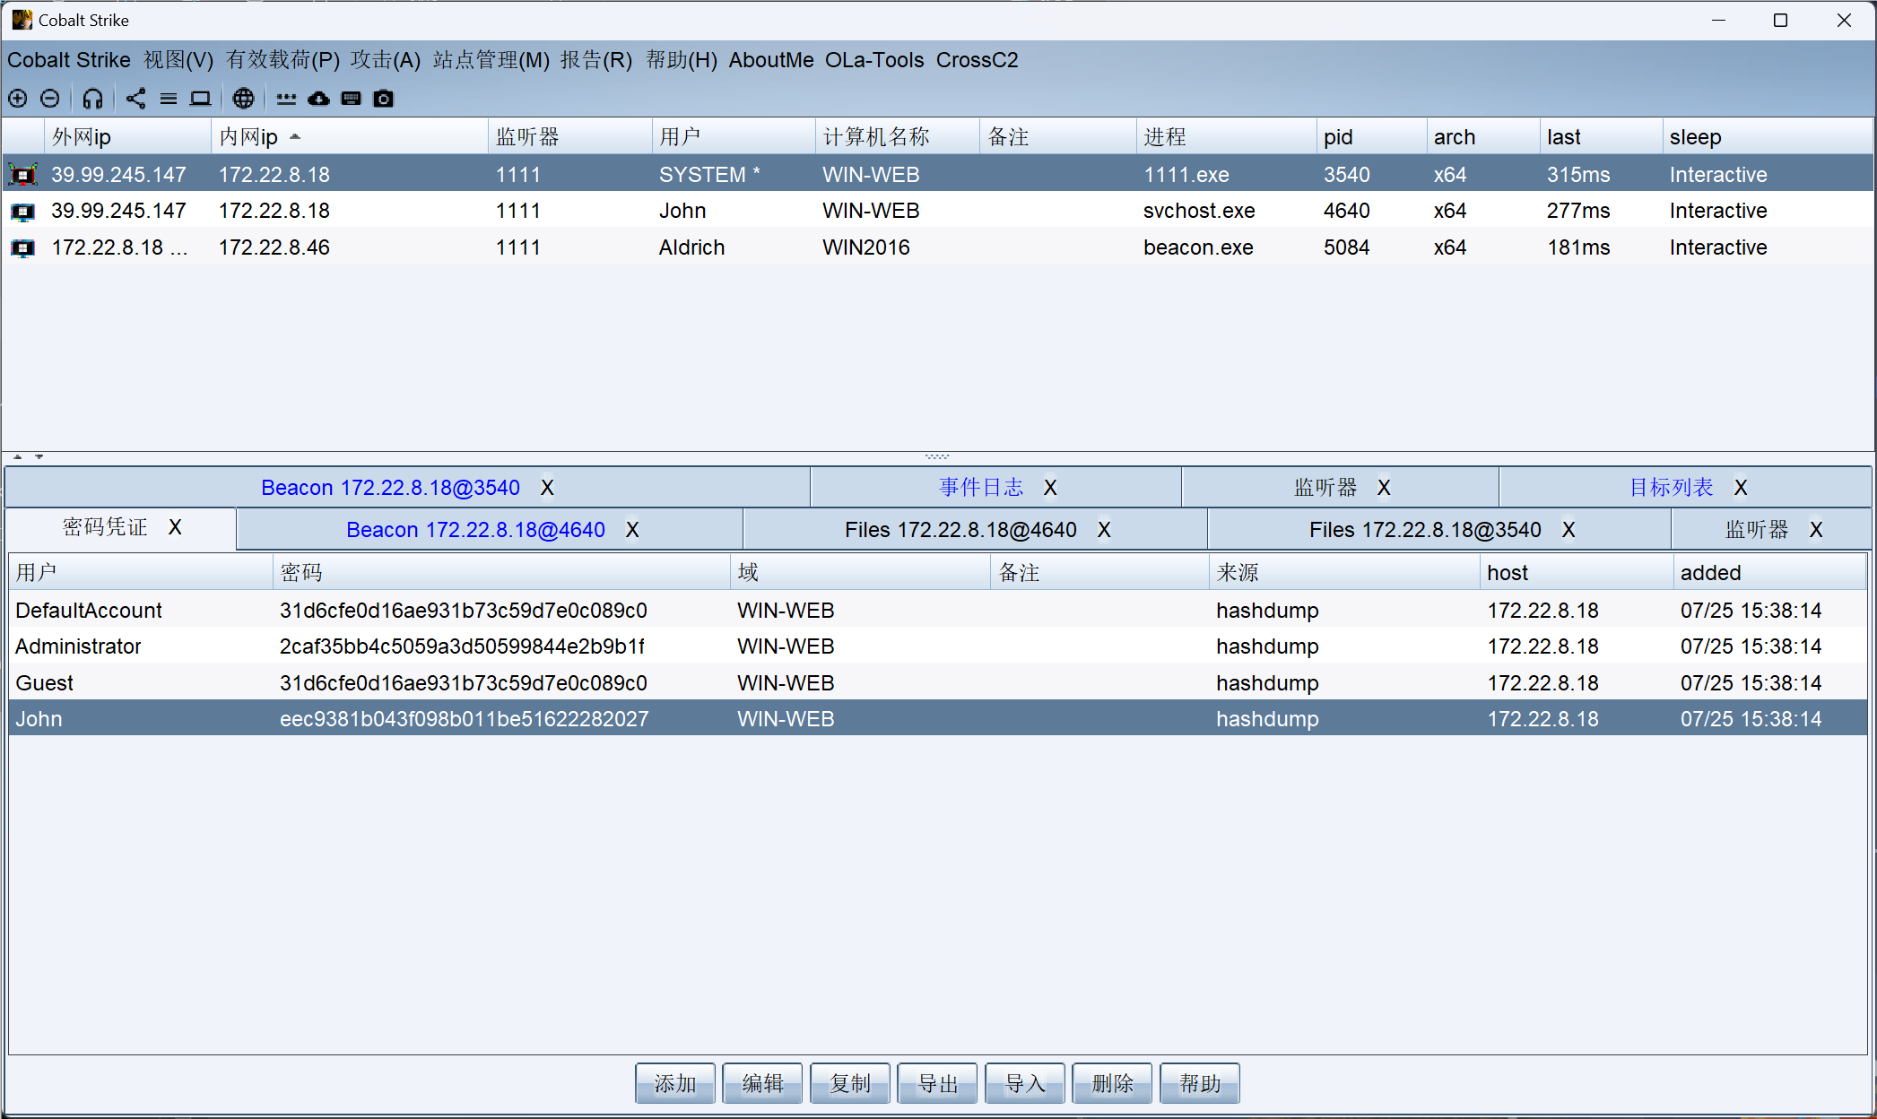Open the Cobalt Strike menu
Image resolution: width=1877 pixels, height=1119 pixels.
pos(69,60)
